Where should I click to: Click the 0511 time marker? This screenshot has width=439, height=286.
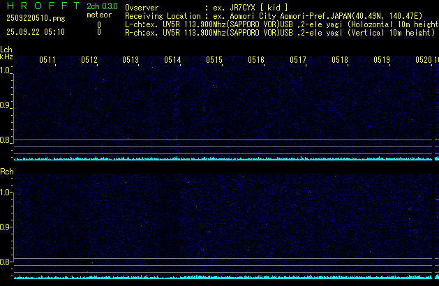(47, 61)
